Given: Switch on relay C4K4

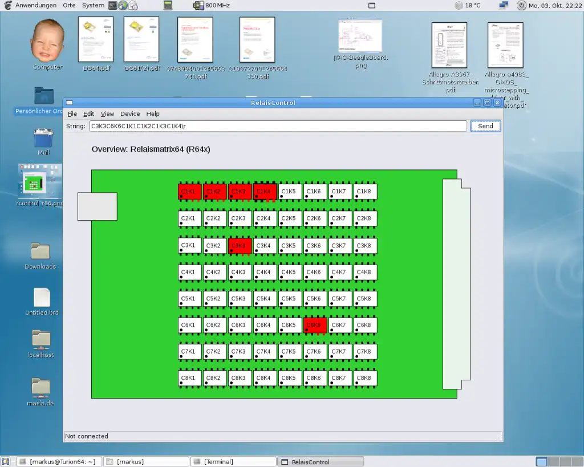Looking at the screenshot, I should point(265,272).
